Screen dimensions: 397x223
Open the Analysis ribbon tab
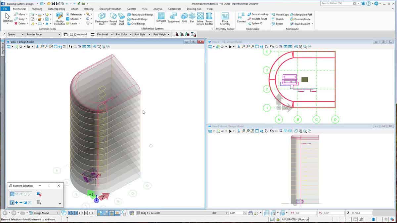coord(158,9)
